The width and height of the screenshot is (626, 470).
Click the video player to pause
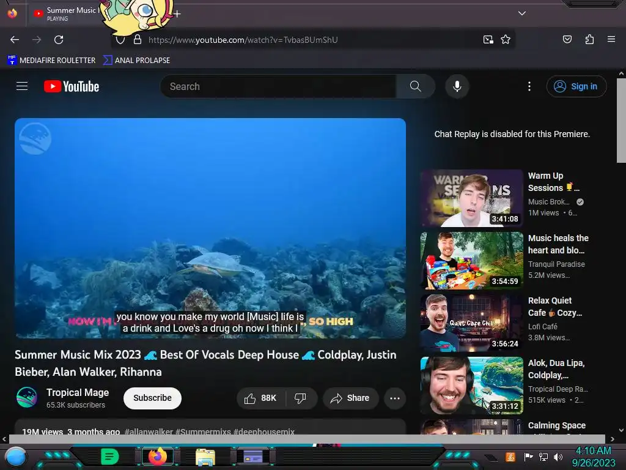tap(210, 228)
